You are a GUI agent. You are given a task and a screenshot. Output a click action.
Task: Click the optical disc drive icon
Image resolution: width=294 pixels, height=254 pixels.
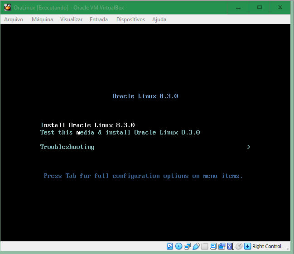178,246
